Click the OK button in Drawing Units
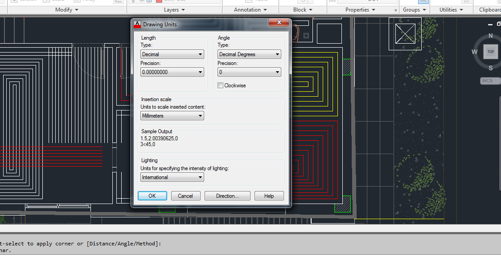This screenshot has width=501, height=257. (x=152, y=196)
